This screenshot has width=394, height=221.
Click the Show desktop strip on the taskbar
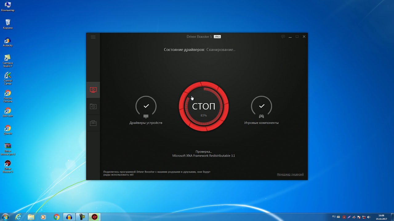(392, 217)
